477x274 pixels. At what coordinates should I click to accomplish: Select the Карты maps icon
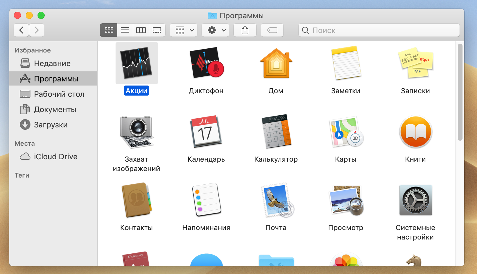[346, 132]
